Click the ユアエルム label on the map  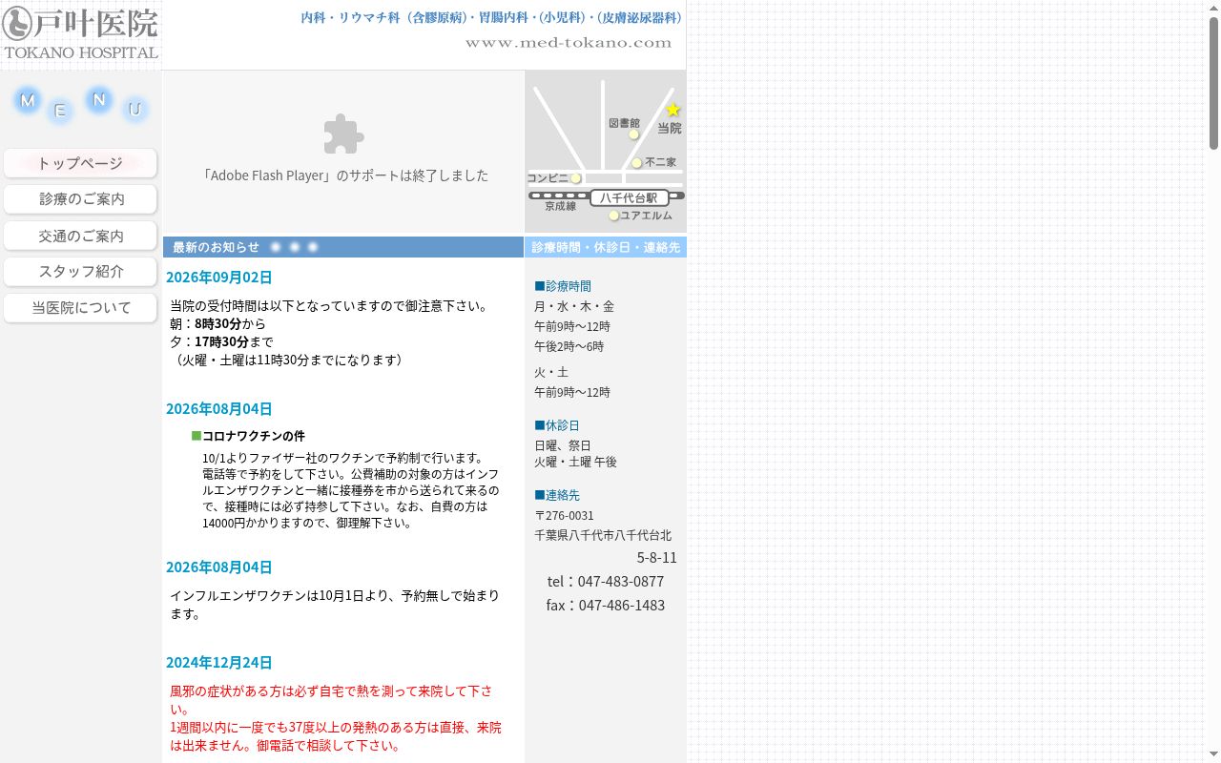click(x=646, y=216)
